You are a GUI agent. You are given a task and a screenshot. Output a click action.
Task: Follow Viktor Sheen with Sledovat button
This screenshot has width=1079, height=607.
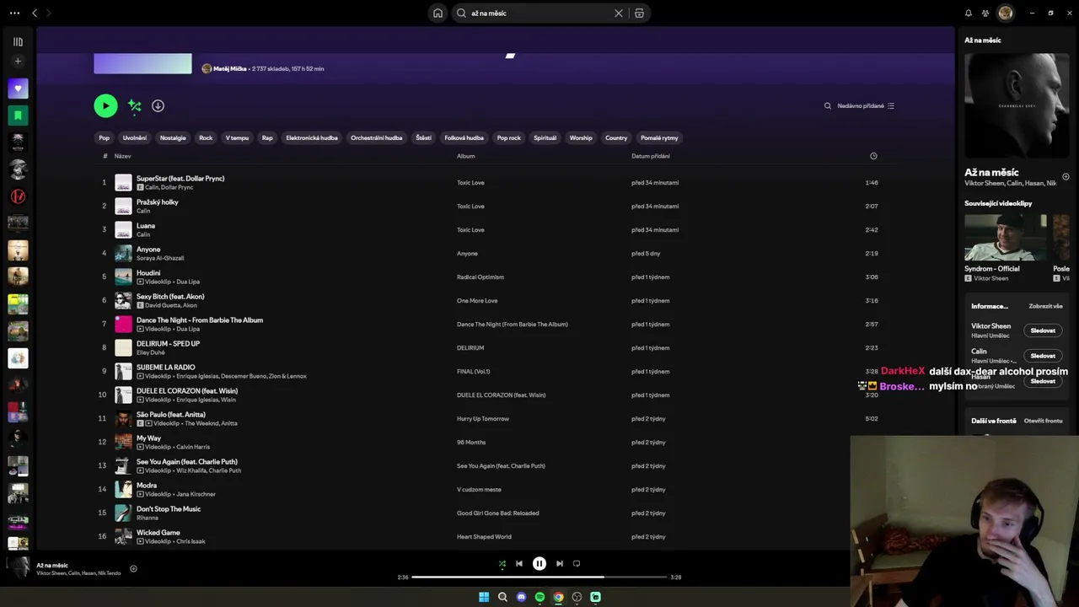[1043, 330]
